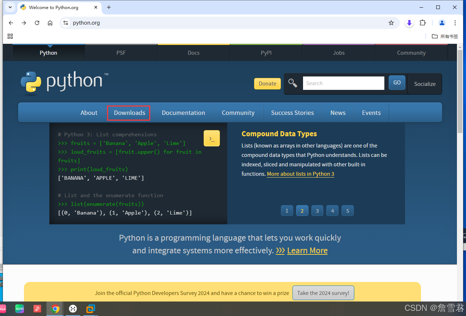Open a new browser tab

(109, 7)
